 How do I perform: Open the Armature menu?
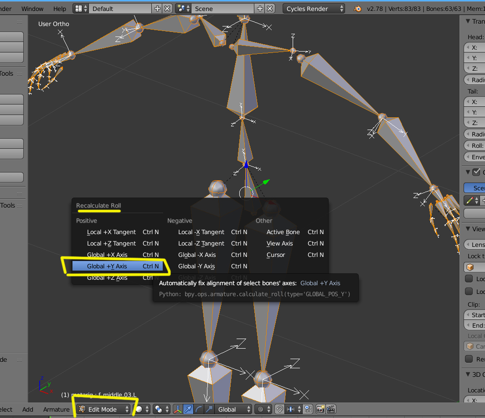(x=57, y=409)
